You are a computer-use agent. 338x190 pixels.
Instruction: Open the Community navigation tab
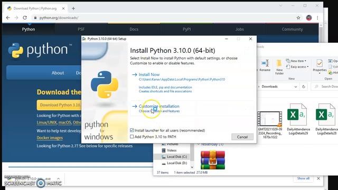[292, 29]
